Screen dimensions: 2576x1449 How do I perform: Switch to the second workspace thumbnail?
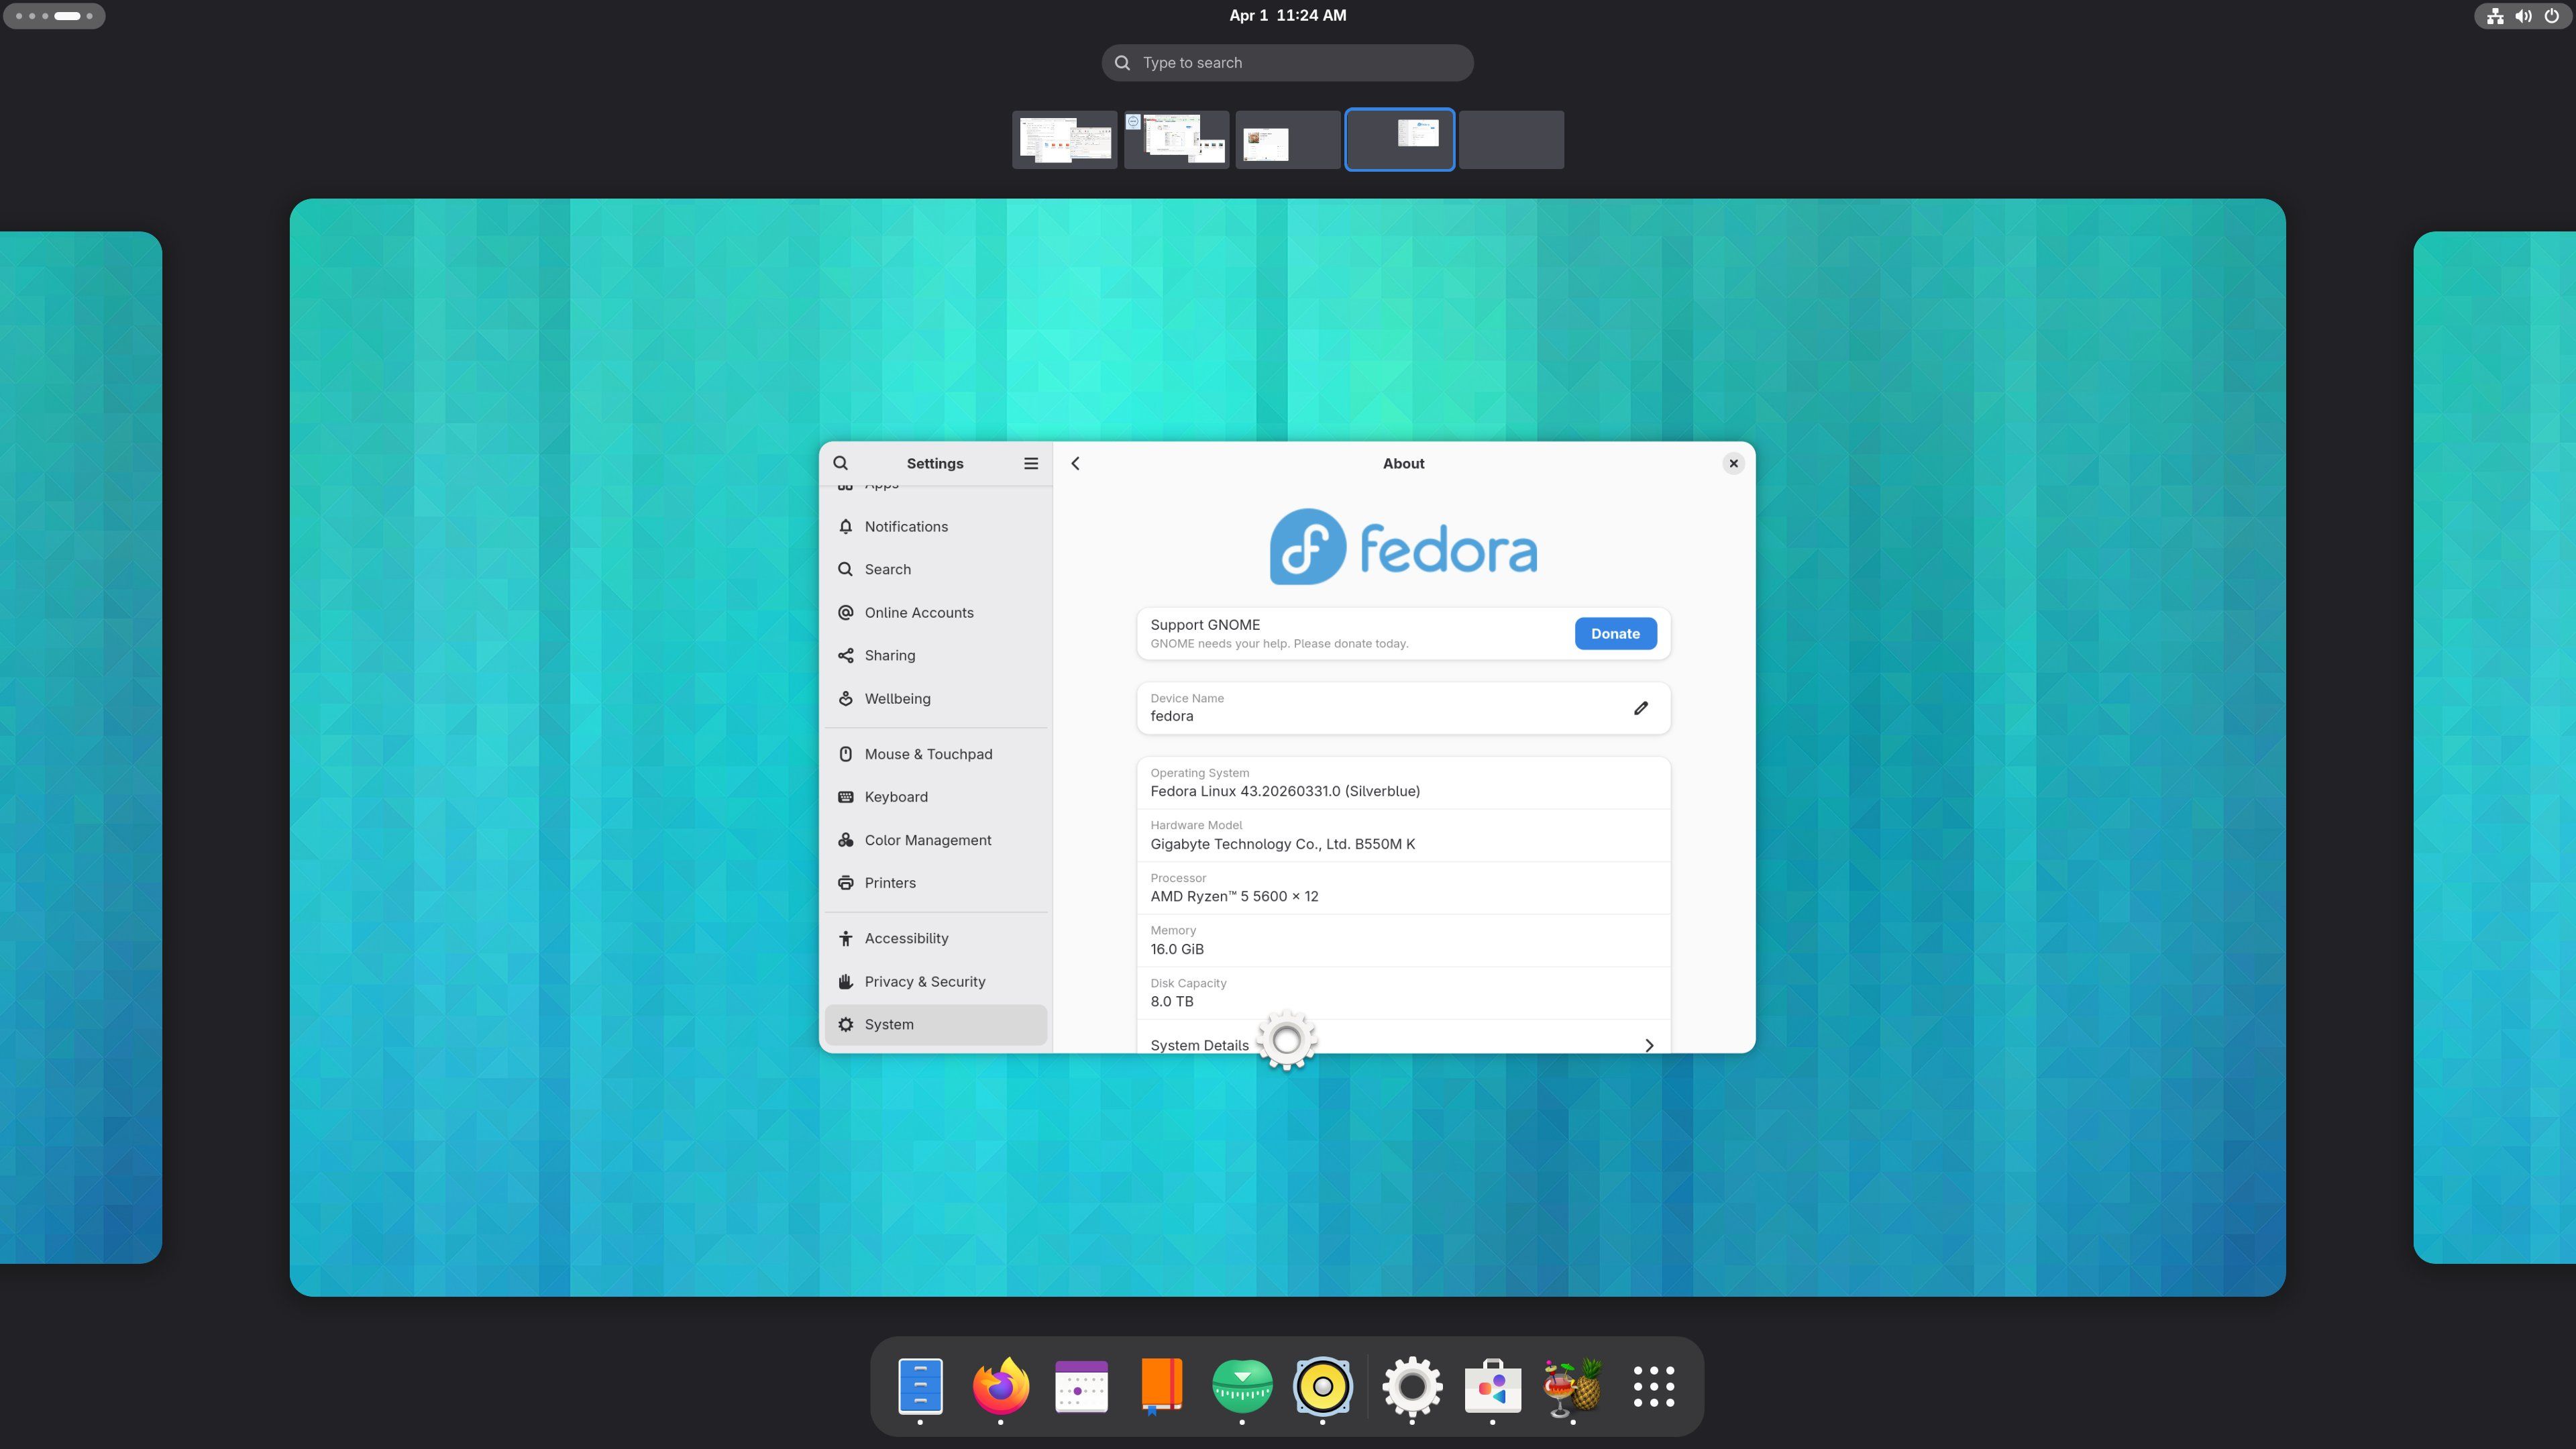point(1176,139)
